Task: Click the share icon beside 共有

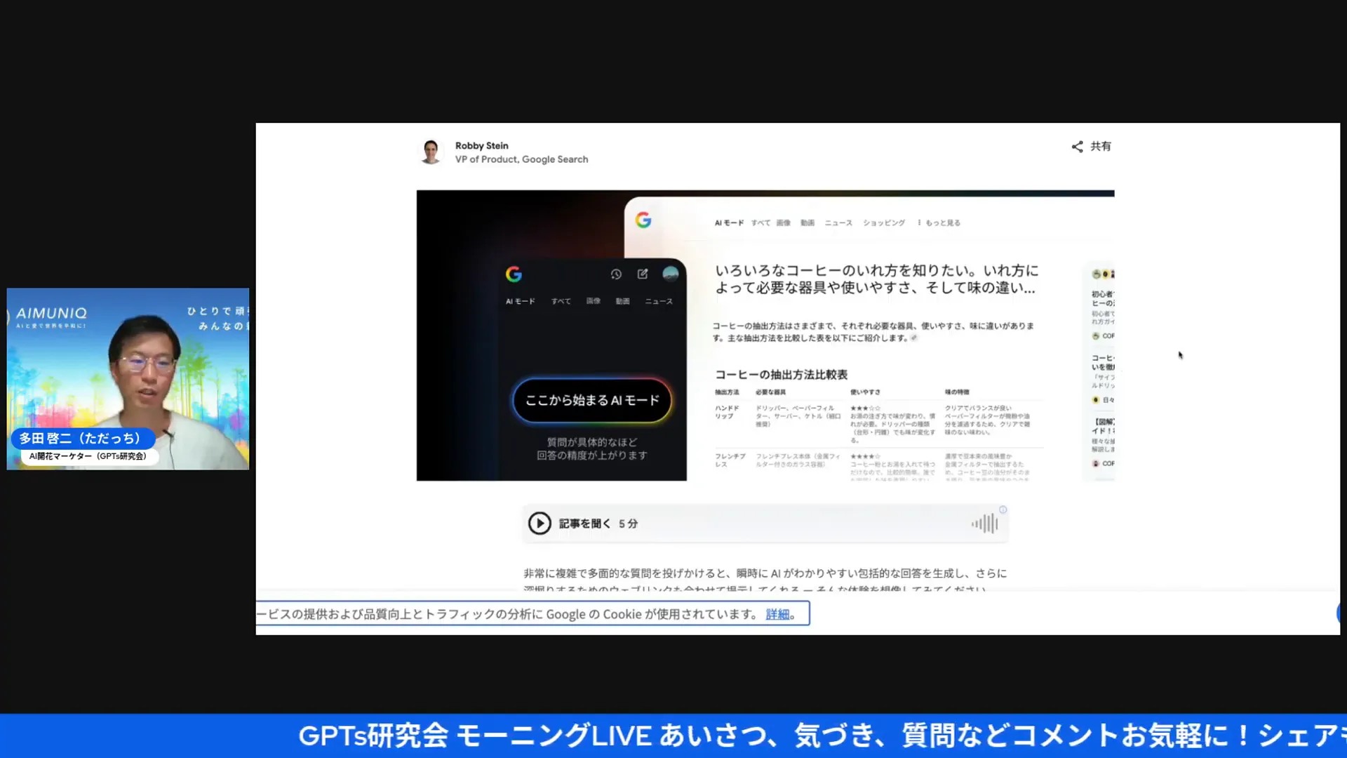Action: tap(1077, 147)
